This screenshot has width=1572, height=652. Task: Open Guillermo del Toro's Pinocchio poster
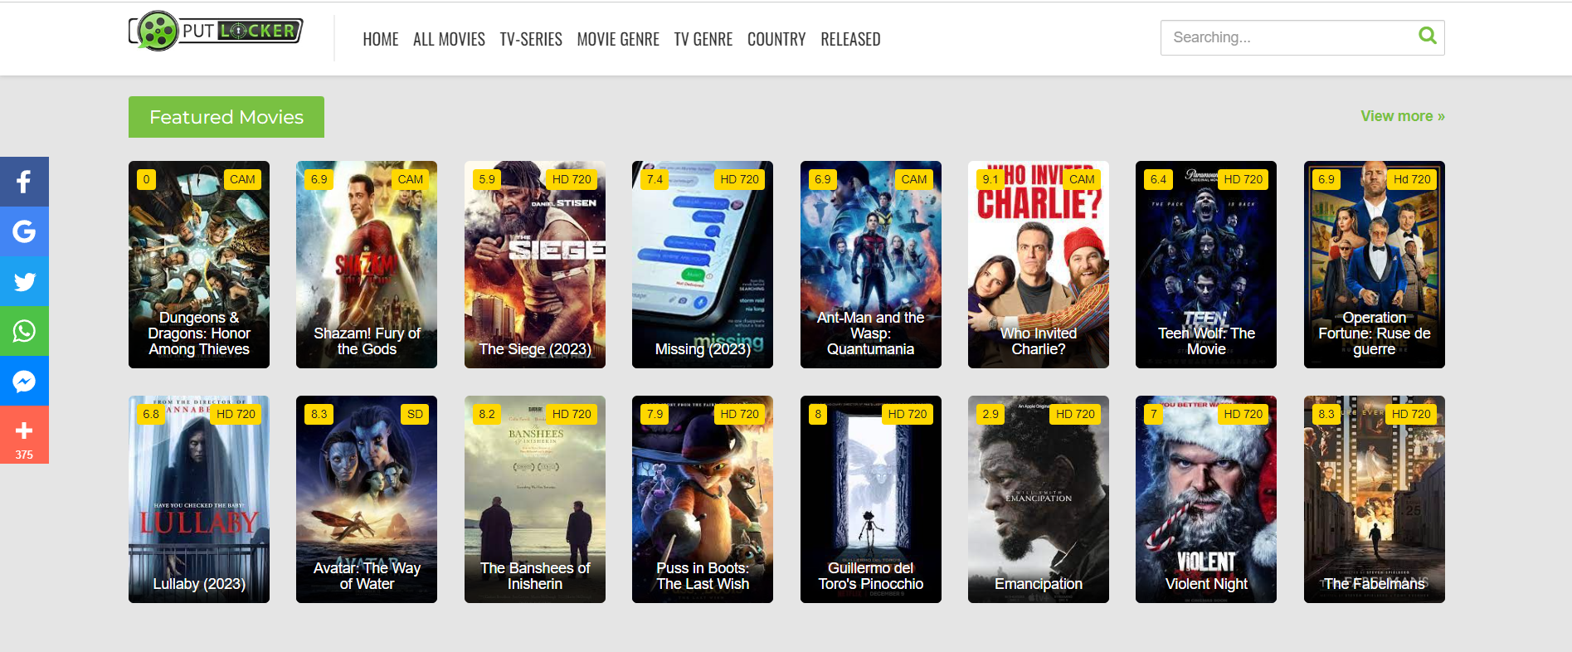871,499
